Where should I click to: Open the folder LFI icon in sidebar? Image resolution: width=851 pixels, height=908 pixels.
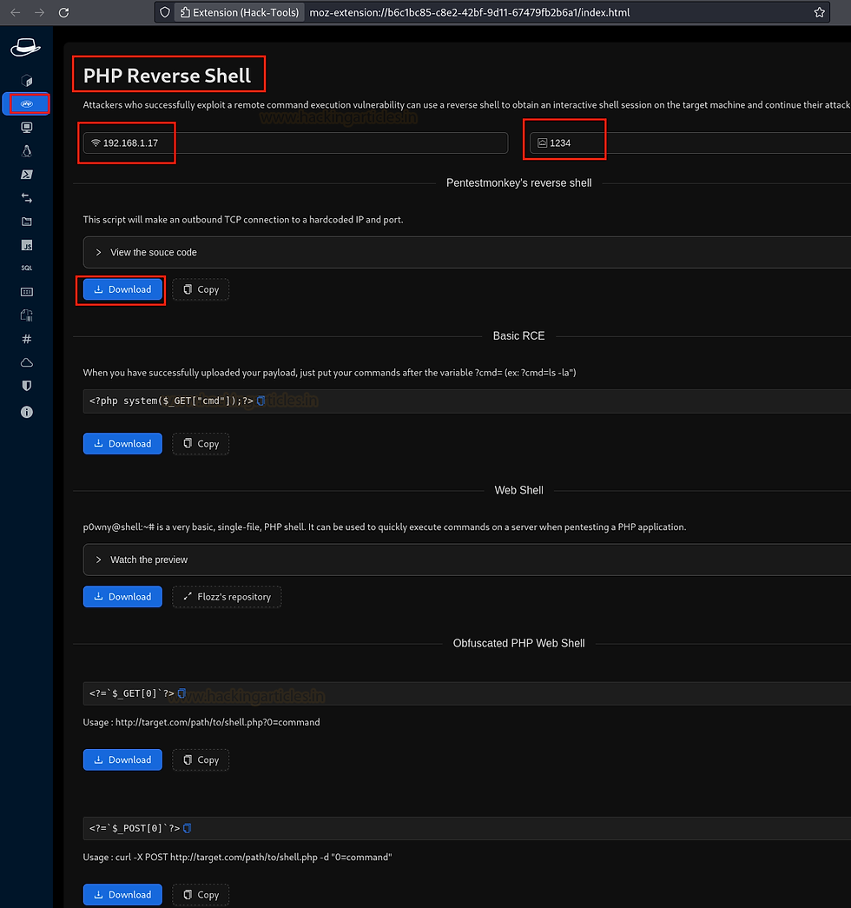(x=27, y=222)
